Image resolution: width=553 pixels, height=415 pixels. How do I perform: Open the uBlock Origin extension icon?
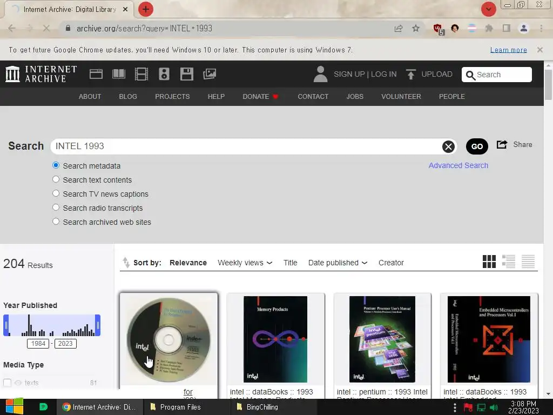tap(439, 29)
